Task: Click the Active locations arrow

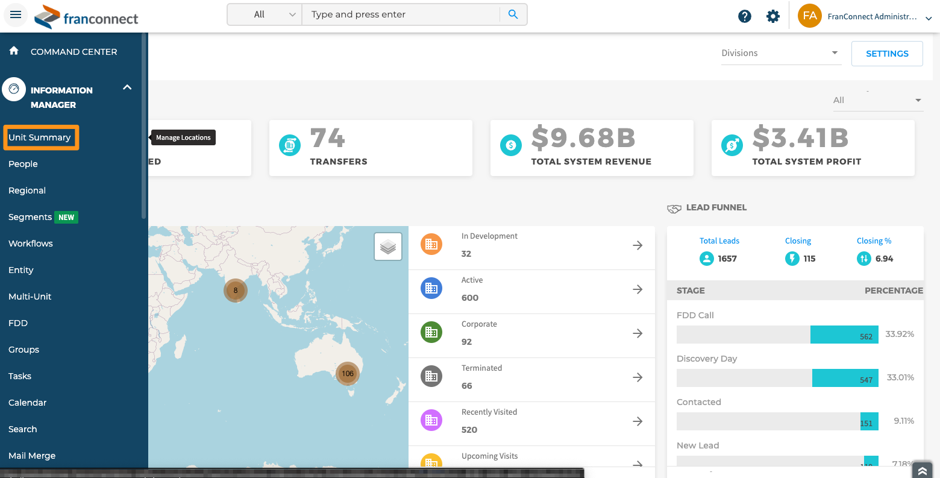Action: pyautogui.click(x=637, y=289)
